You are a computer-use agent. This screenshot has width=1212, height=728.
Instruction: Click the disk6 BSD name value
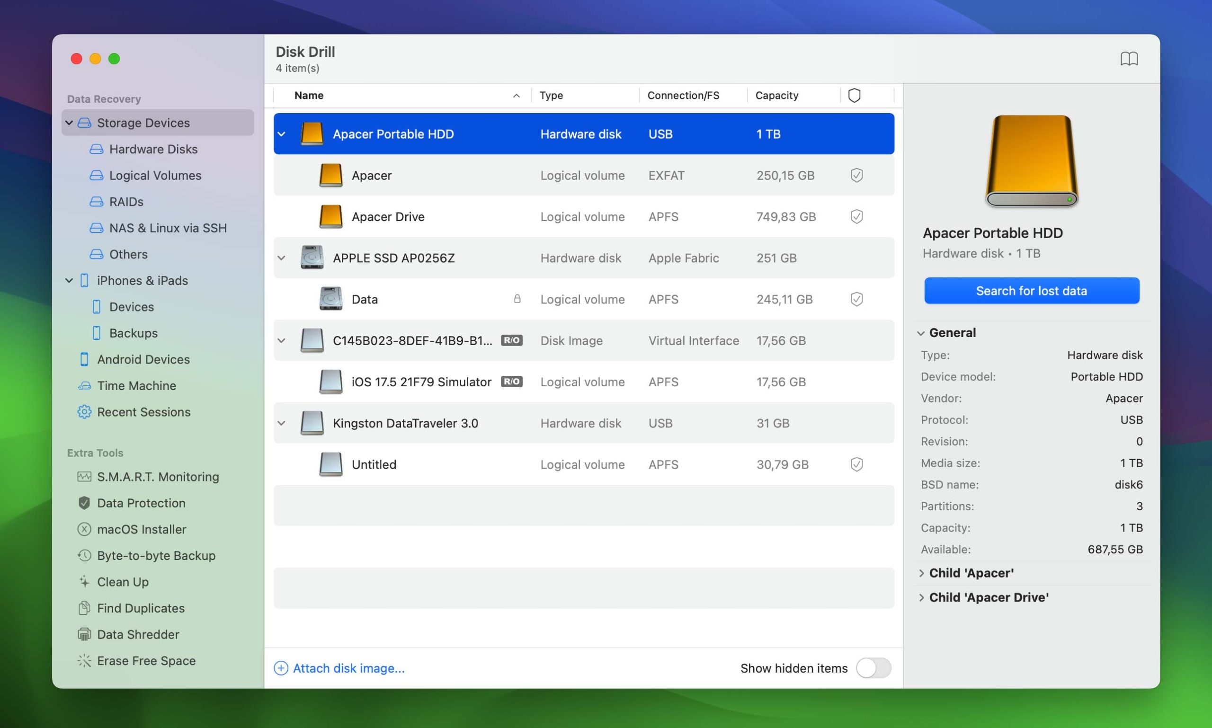coord(1129,485)
